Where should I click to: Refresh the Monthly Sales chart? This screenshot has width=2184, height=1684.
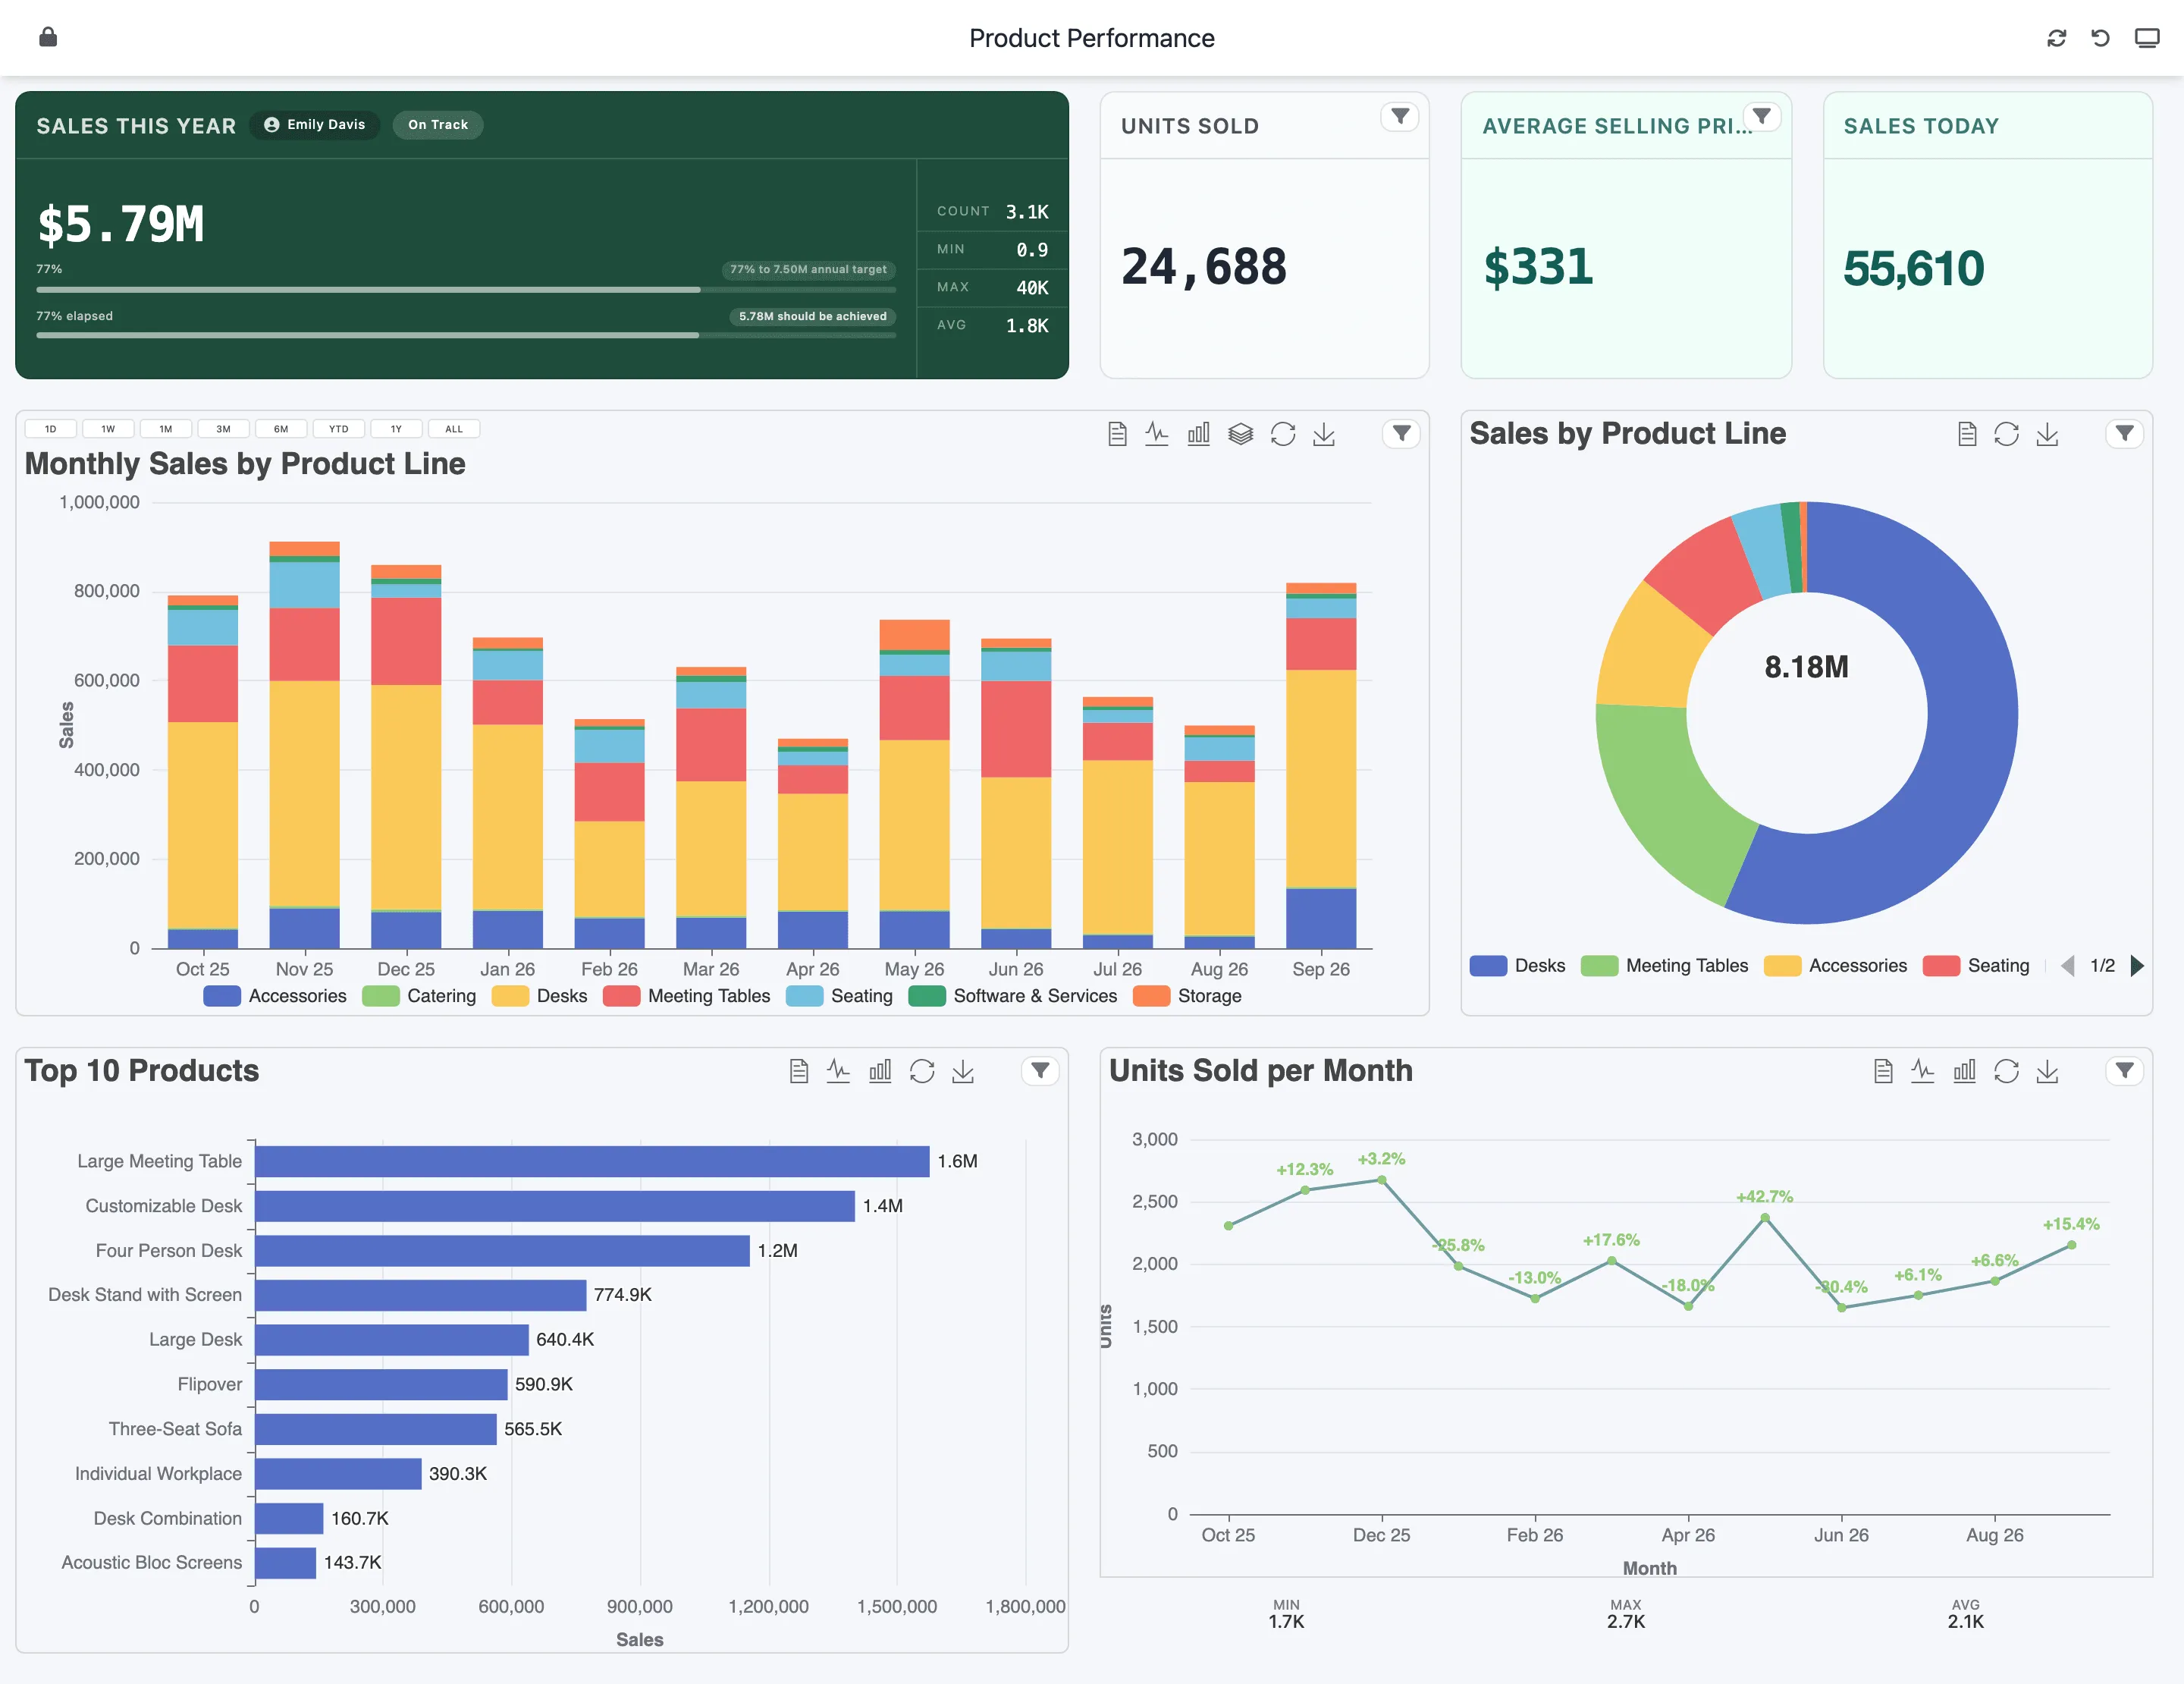pyautogui.click(x=1283, y=434)
